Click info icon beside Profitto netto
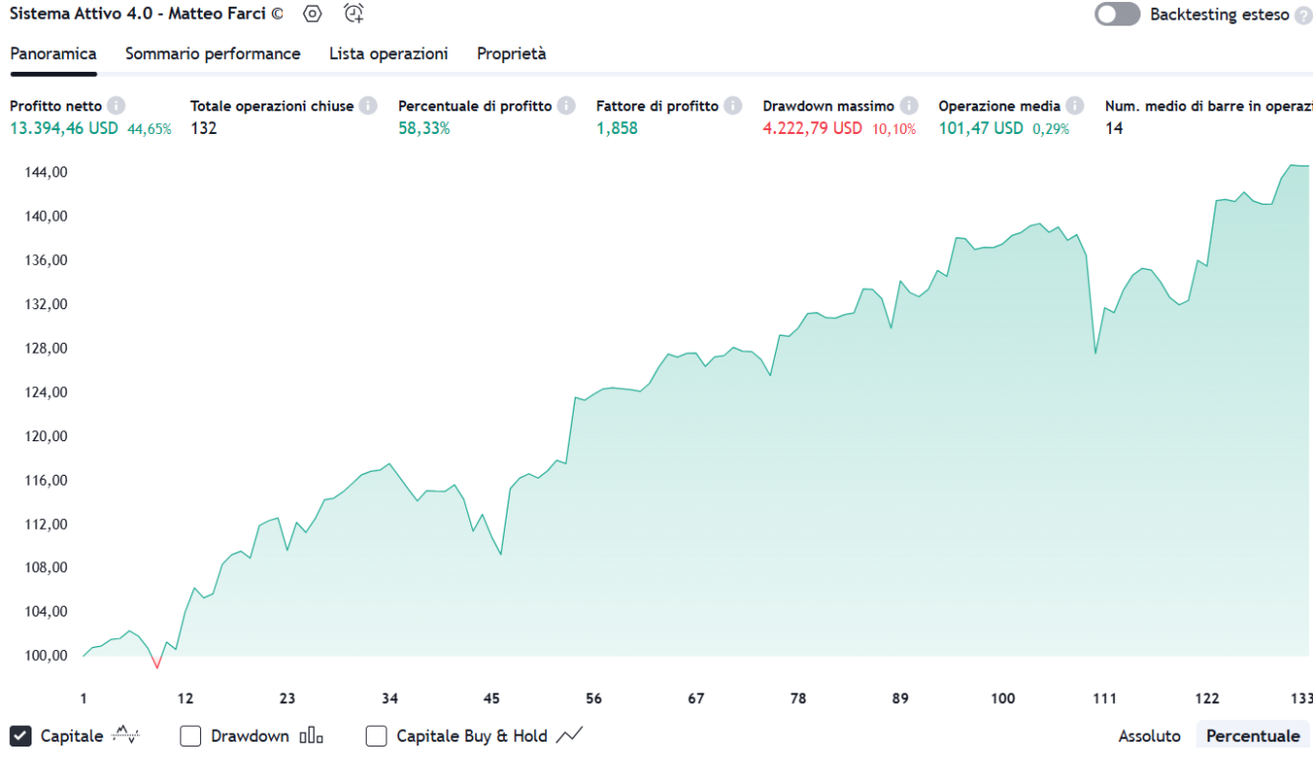The image size is (1313, 782). point(116,105)
